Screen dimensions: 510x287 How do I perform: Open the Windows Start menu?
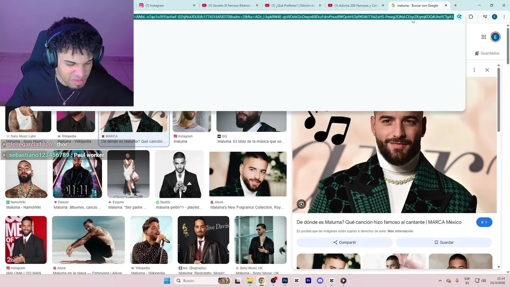[167, 281]
